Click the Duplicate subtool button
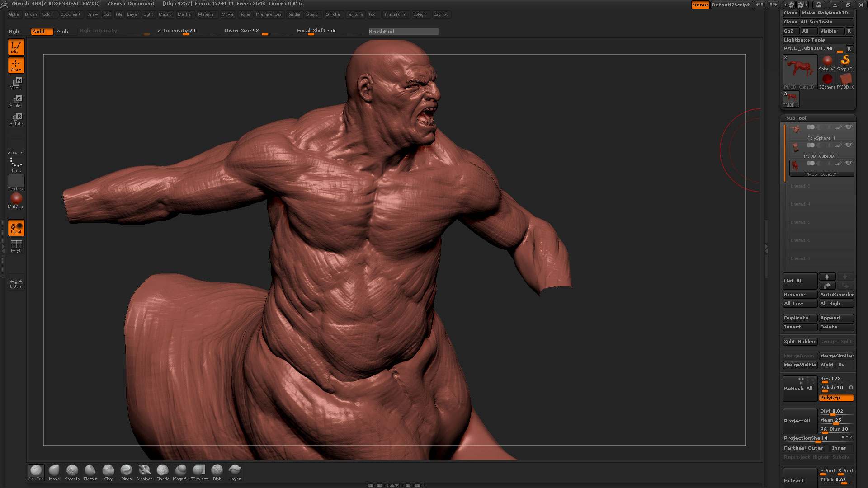868x488 pixels. 799,318
